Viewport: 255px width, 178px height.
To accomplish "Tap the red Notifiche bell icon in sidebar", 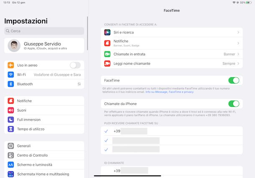I will pyautogui.click(x=11, y=101).
